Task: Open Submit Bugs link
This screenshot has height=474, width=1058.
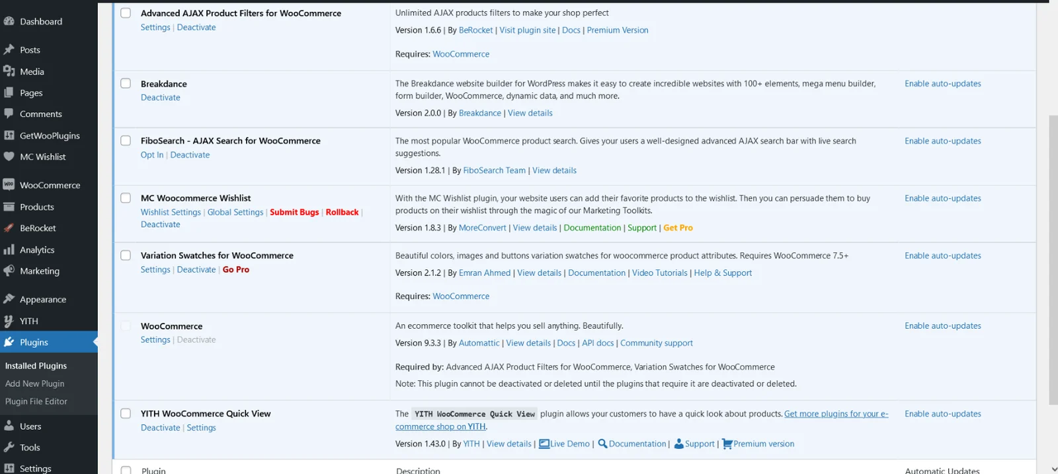Action: pyautogui.click(x=294, y=213)
